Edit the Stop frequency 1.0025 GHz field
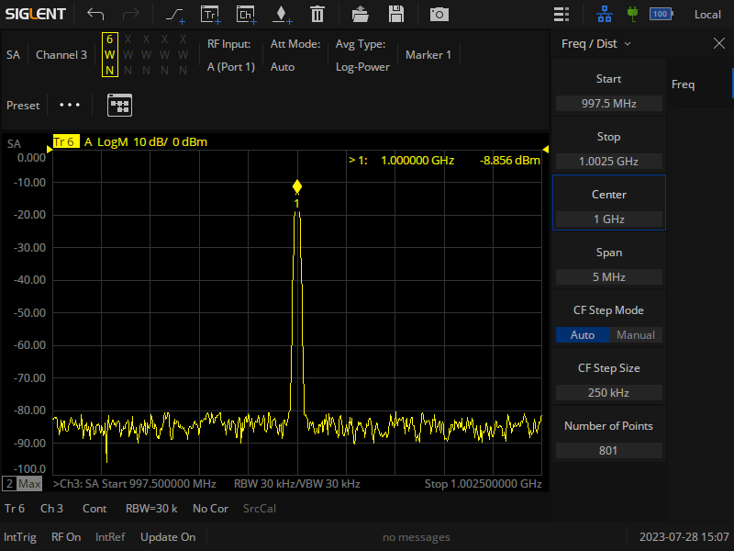 (609, 162)
